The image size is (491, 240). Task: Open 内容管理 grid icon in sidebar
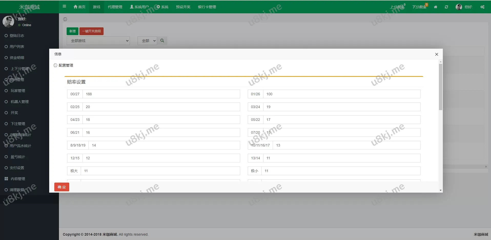click(x=6, y=179)
